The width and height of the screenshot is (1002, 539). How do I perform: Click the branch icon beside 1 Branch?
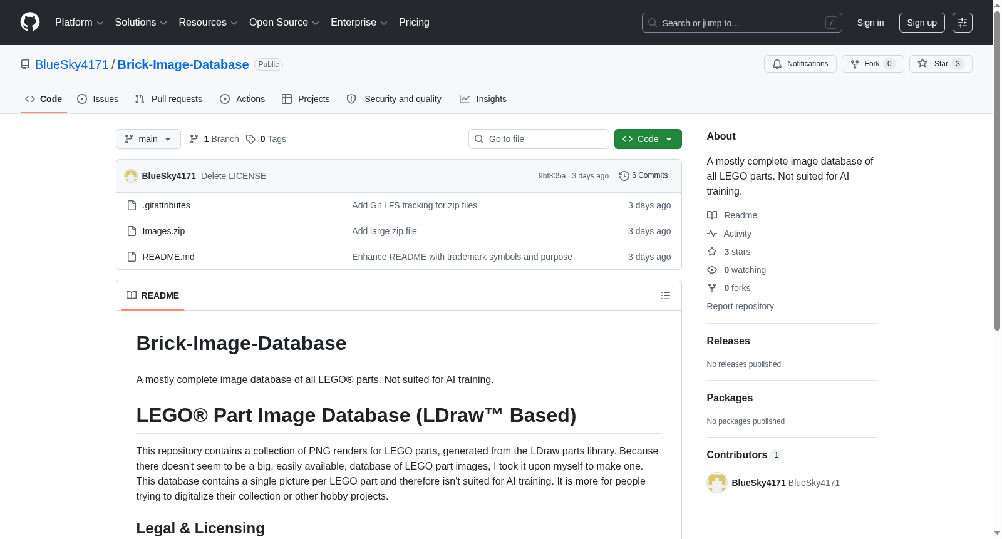pos(194,139)
